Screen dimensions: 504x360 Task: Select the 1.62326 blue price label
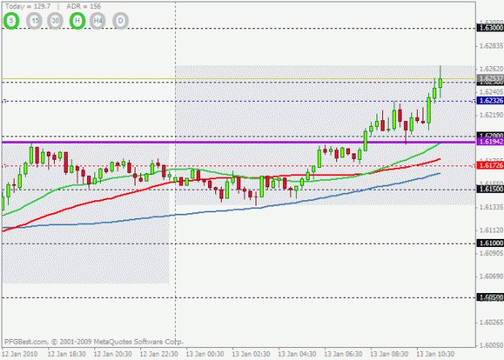(490, 101)
